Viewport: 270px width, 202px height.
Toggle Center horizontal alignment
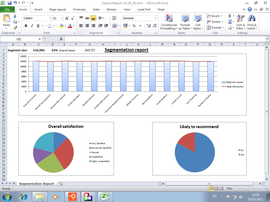87,26
